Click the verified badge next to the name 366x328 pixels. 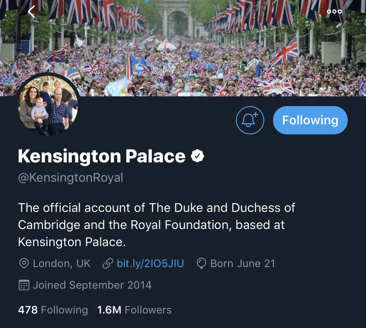click(x=197, y=156)
